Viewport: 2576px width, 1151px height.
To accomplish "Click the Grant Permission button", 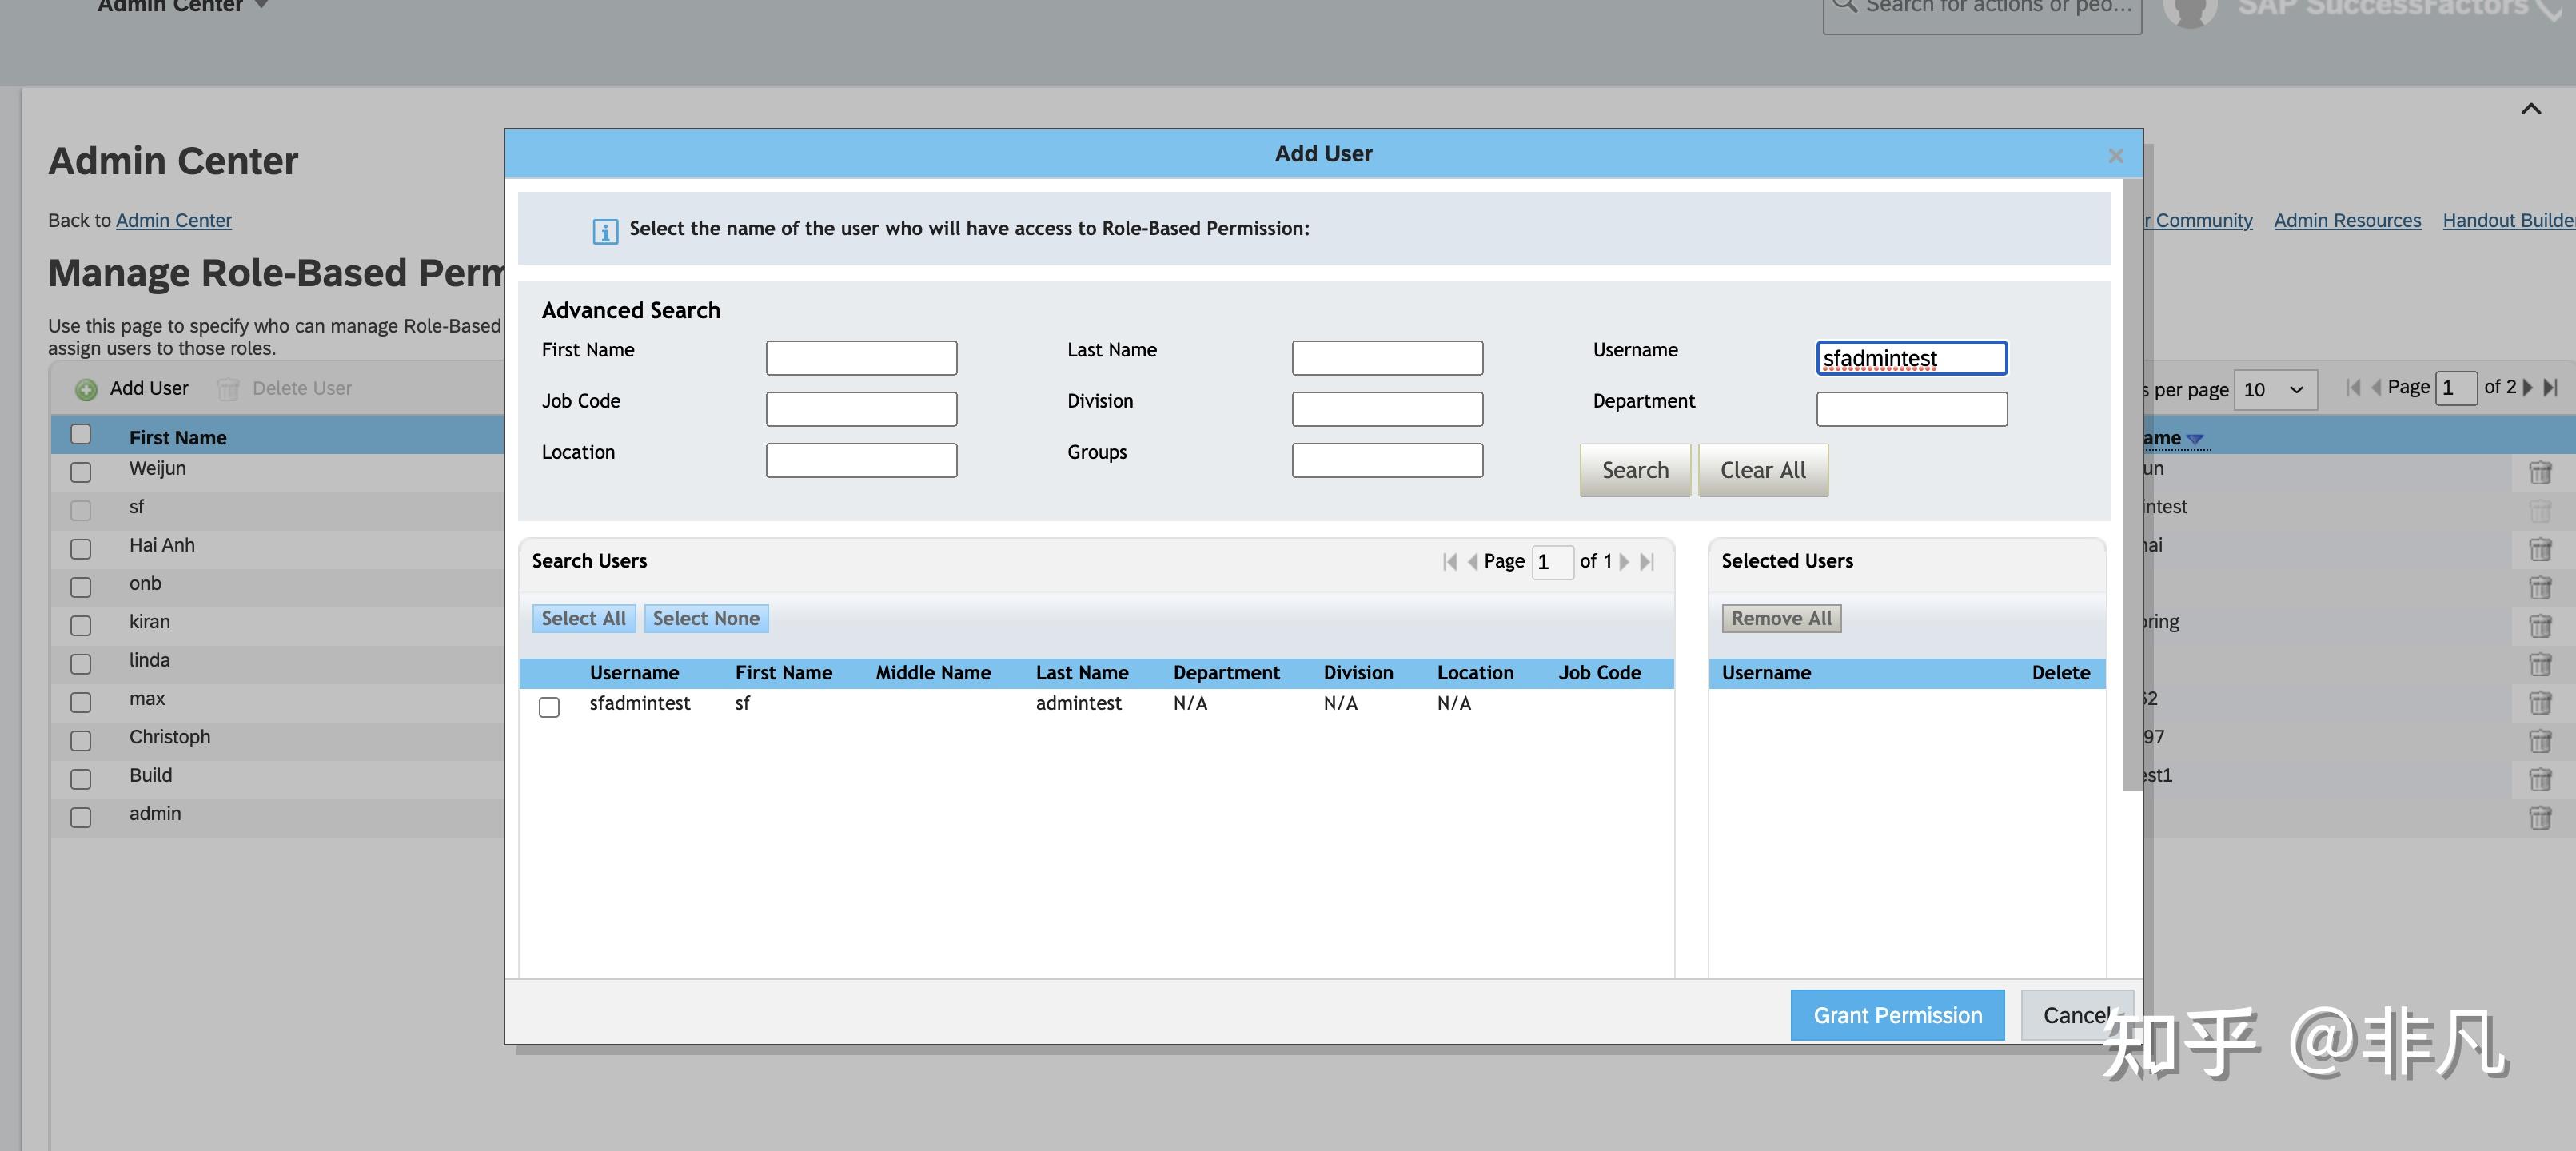I will click(x=1897, y=1014).
